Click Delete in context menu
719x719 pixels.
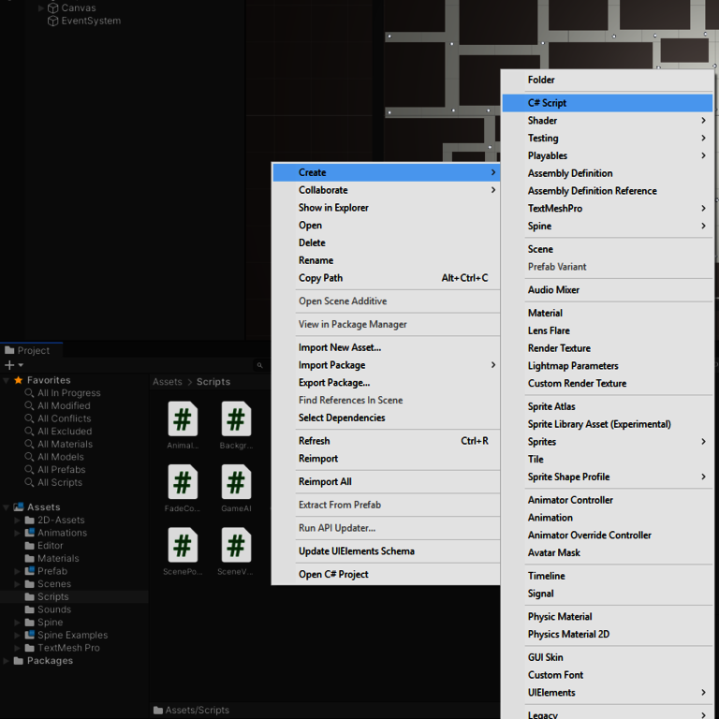point(386,242)
